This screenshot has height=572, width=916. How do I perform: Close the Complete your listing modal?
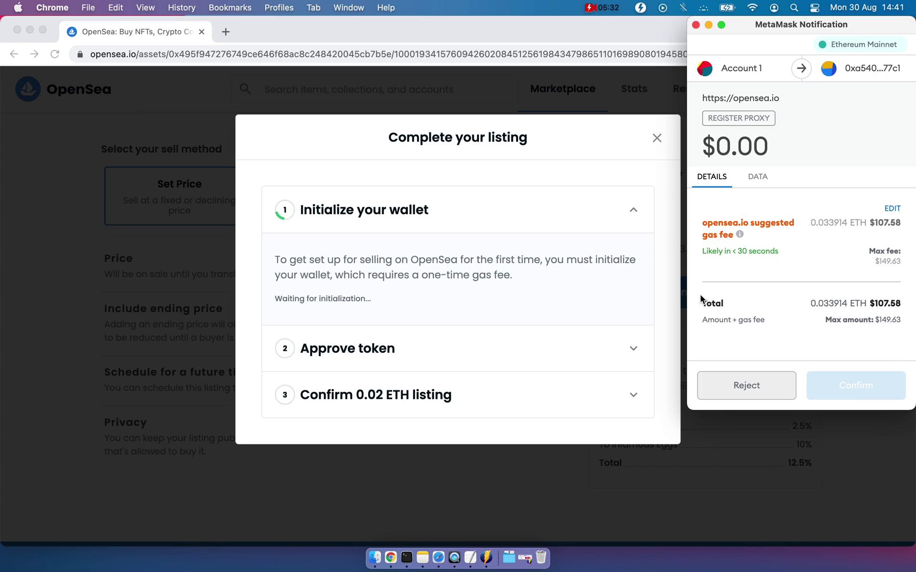(x=657, y=138)
